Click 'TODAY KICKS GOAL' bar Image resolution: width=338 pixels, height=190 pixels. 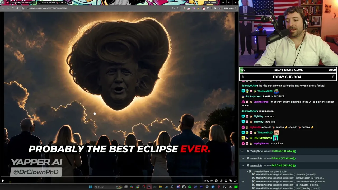288,70
